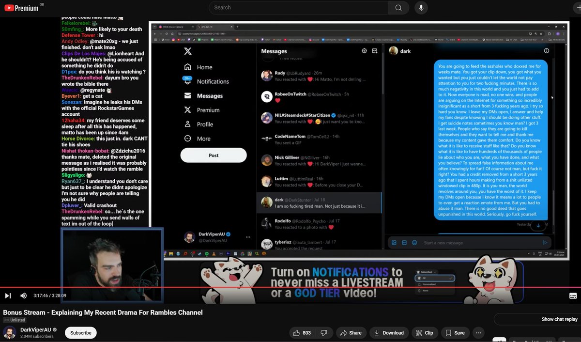Click the new message envelope icon

coord(374,51)
